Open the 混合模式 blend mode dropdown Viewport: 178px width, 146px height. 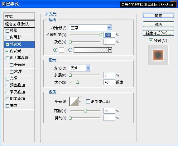(x=90, y=28)
